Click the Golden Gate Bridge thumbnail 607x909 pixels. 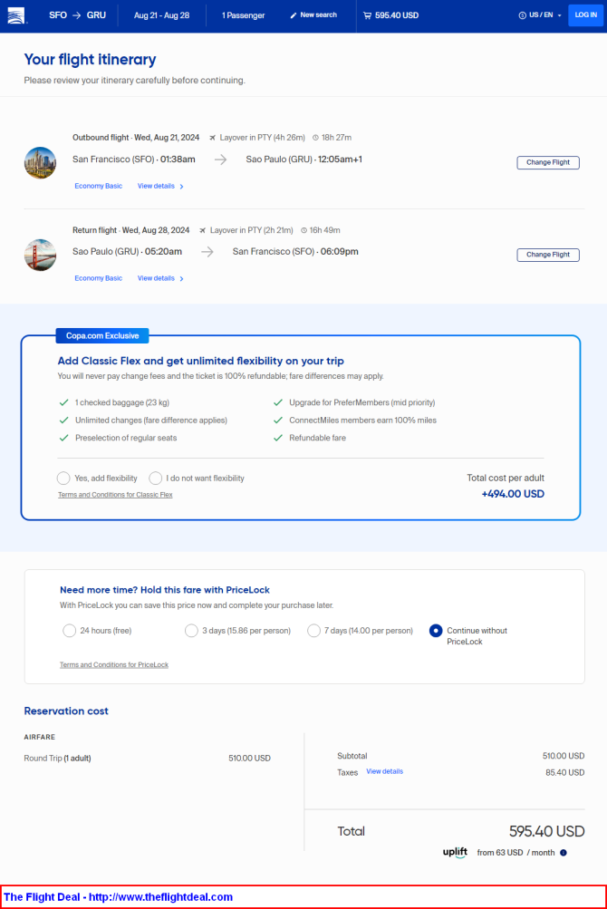pyautogui.click(x=40, y=255)
